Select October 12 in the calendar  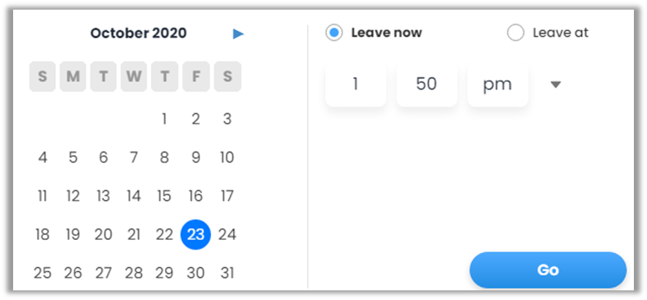73,196
